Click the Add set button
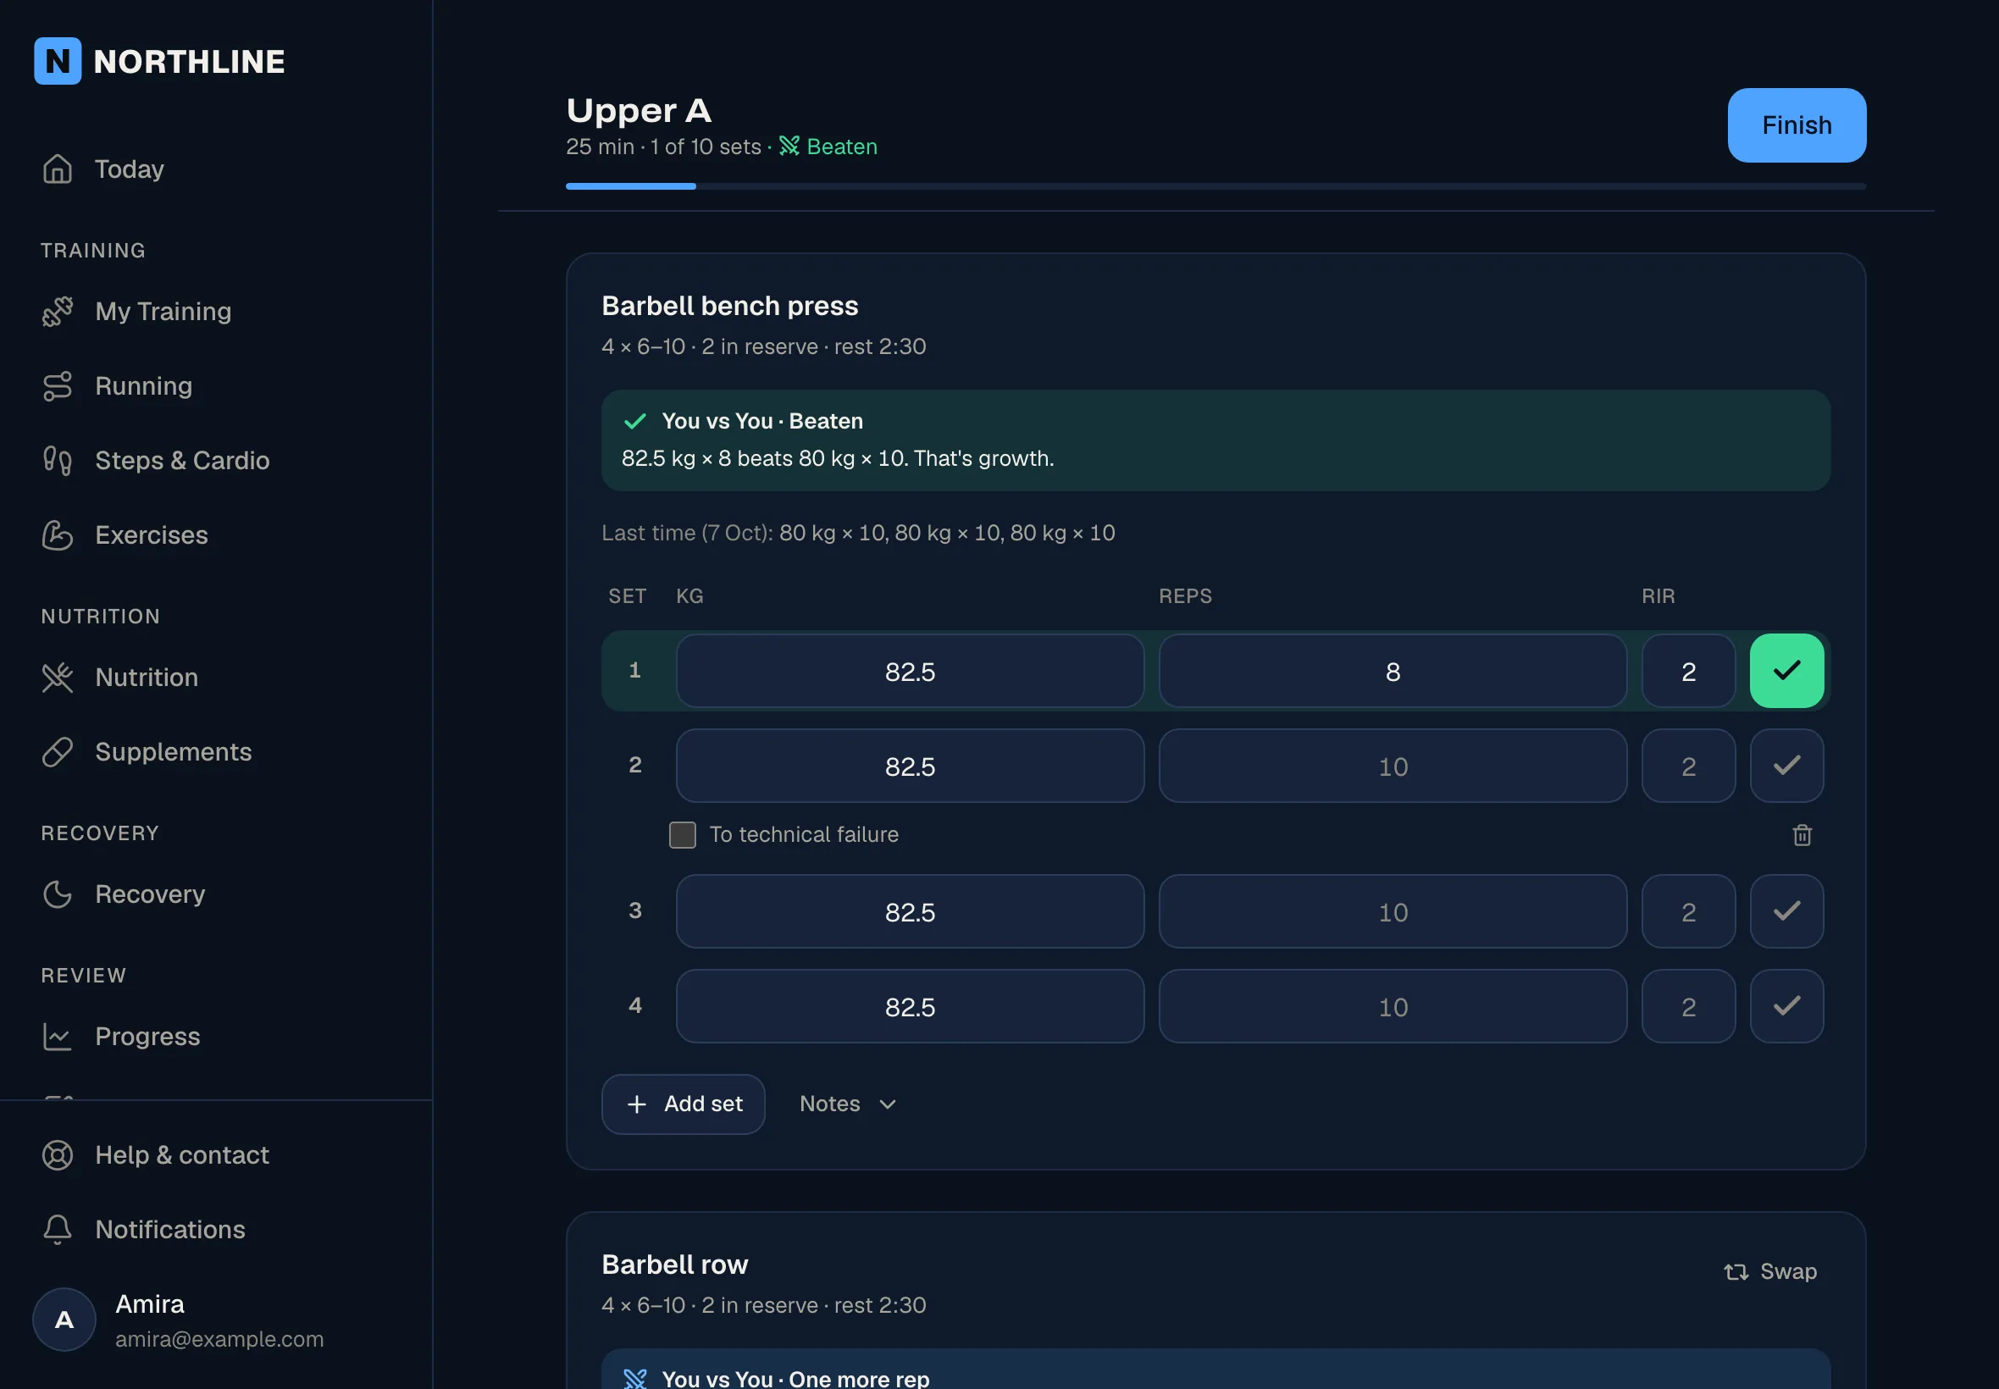Image resolution: width=1999 pixels, height=1389 pixels. click(x=684, y=1104)
